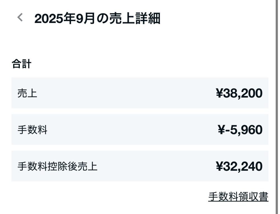280x214 pixels.
Task: Click the yen symbol before -5,960
Action: tap(221, 130)
